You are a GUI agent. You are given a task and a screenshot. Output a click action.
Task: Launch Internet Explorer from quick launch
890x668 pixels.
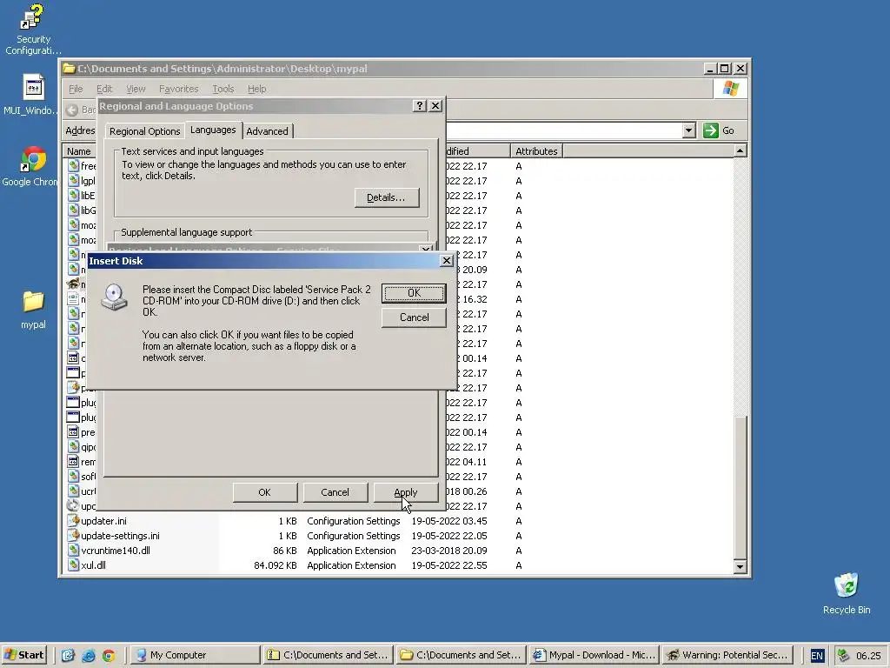[88, 655]
